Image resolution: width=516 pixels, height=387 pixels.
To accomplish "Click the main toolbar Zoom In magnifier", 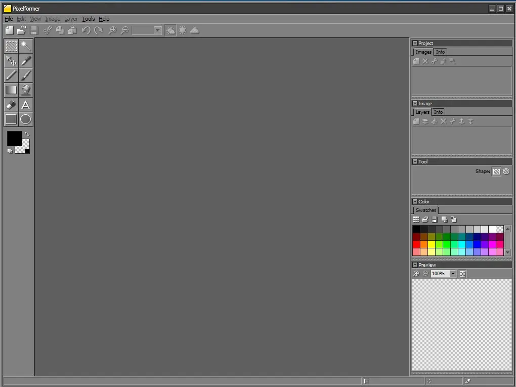I will coord(112,30).
